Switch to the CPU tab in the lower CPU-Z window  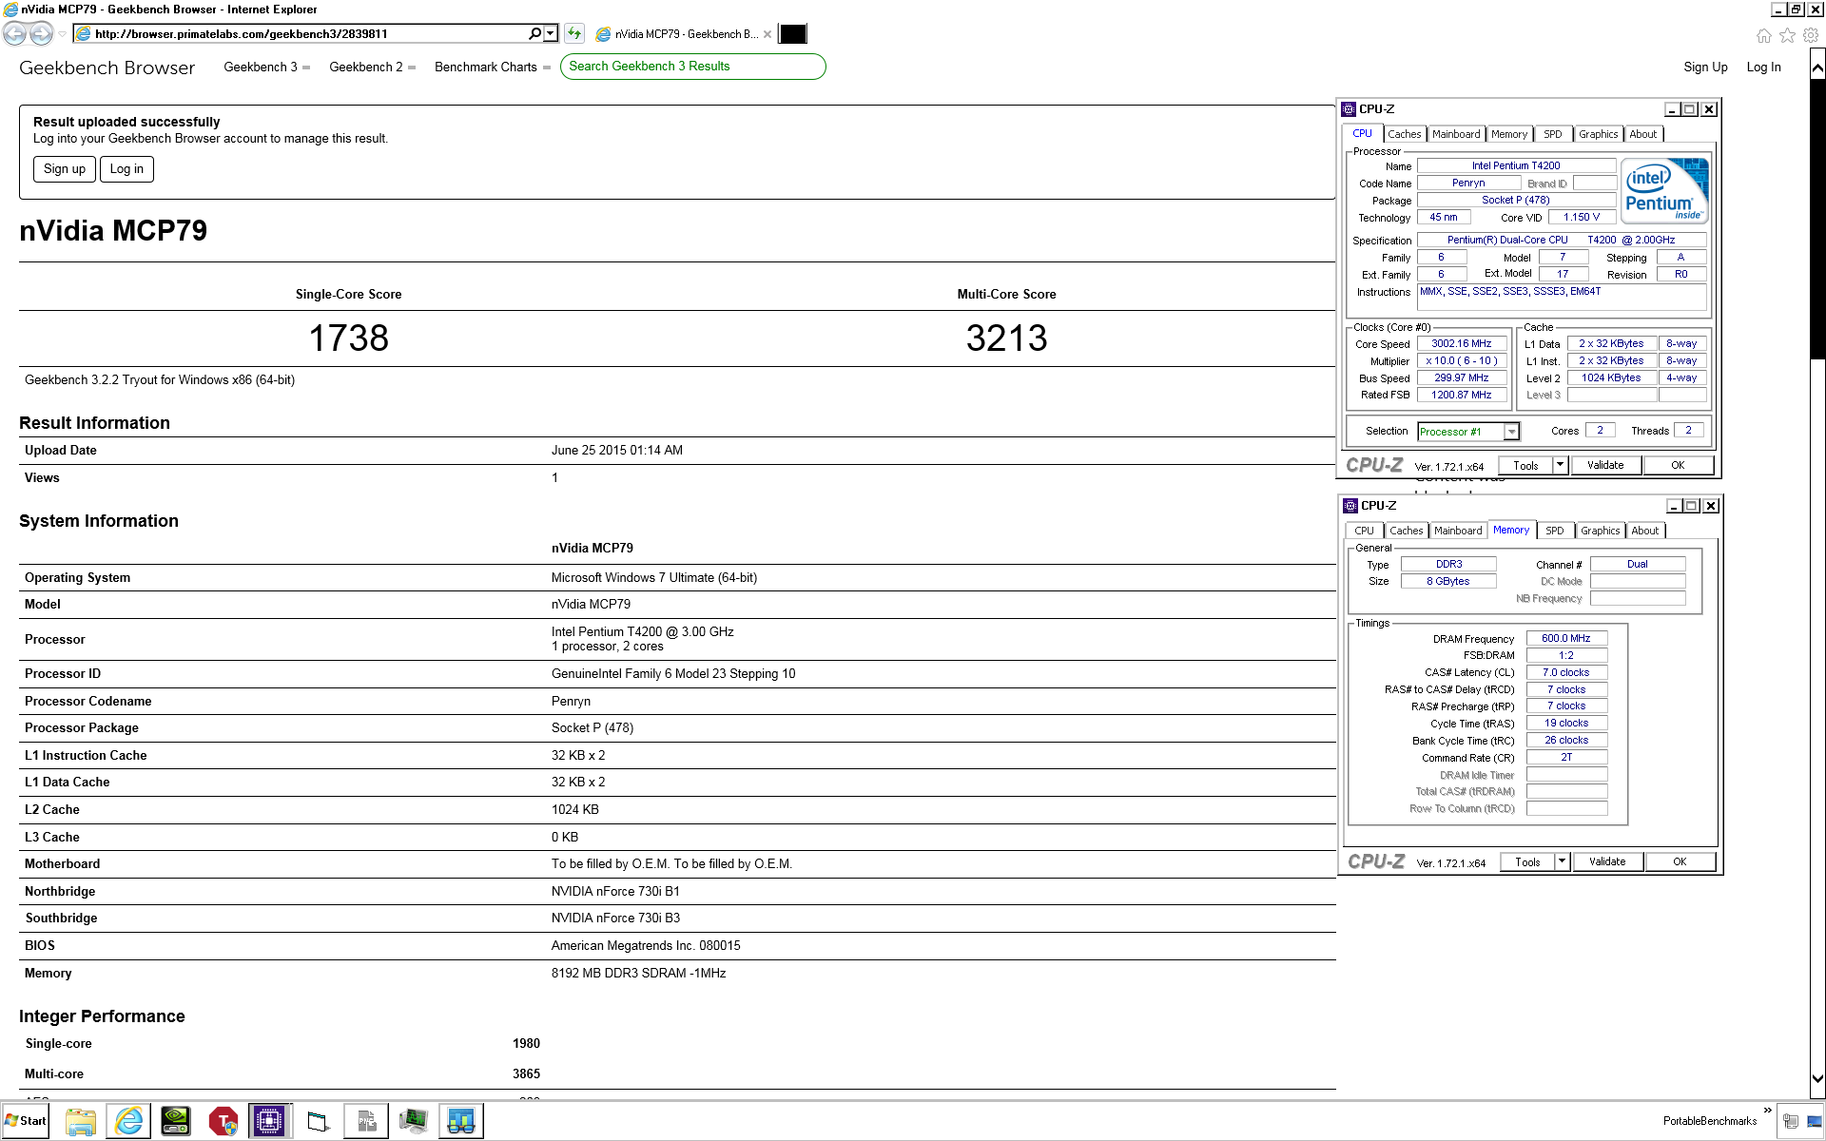[1364, 531]
